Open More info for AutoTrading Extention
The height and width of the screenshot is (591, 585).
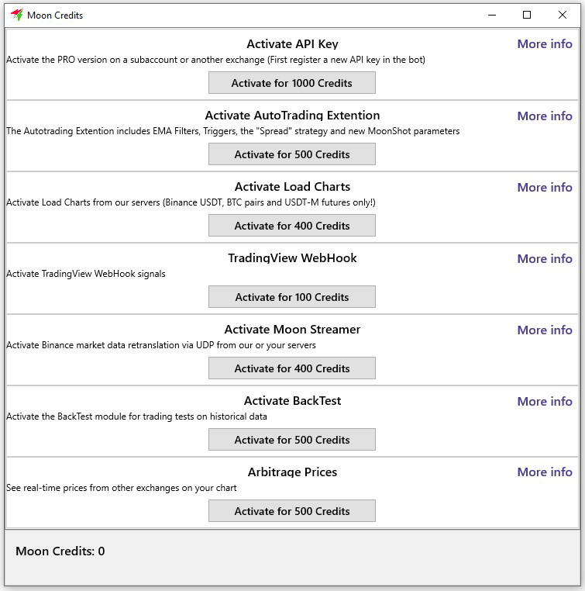point(545,116)
